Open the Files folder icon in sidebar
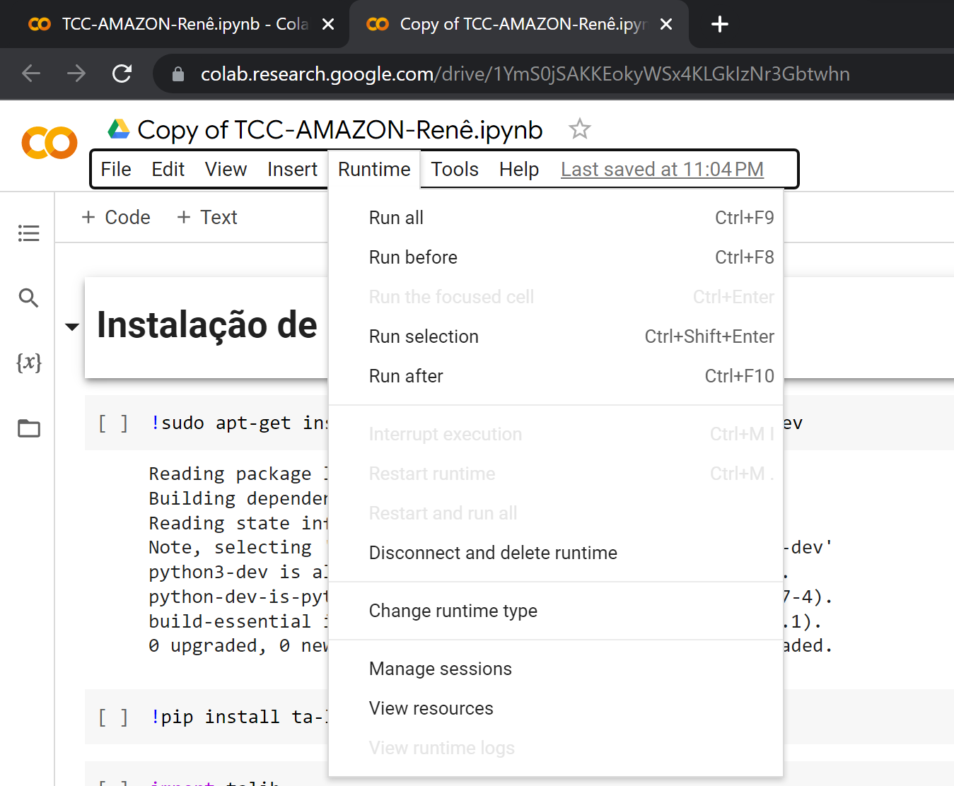954x786 pixels. [29, 428]
